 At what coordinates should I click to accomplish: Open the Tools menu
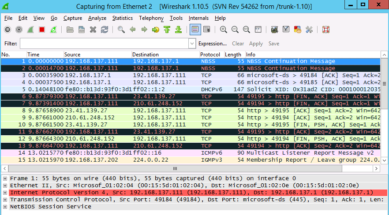pos(176,18)
